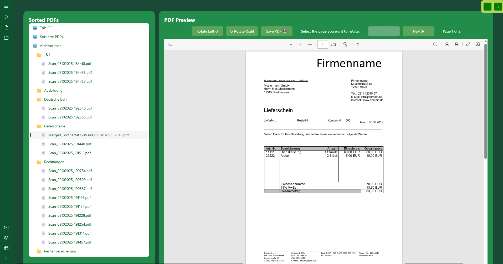
Task: Collapse the Archivordner tree entry
Action: (50, 46)
